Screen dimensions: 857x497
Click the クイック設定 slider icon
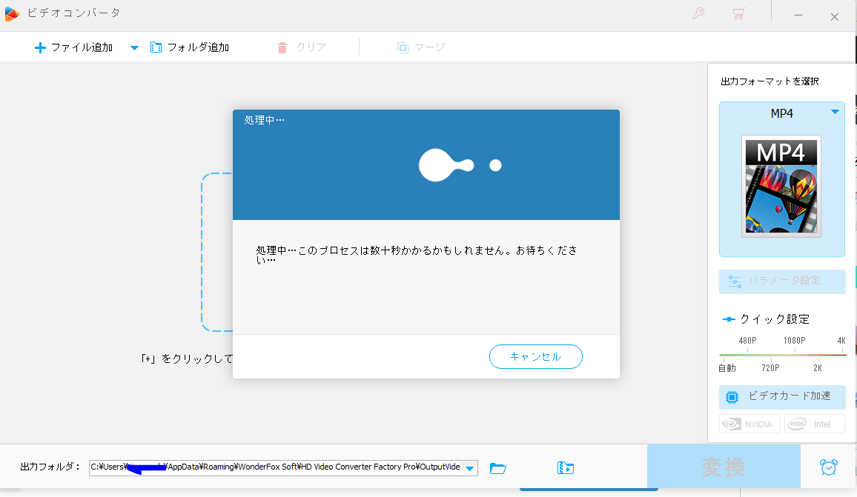pos(729,319)
